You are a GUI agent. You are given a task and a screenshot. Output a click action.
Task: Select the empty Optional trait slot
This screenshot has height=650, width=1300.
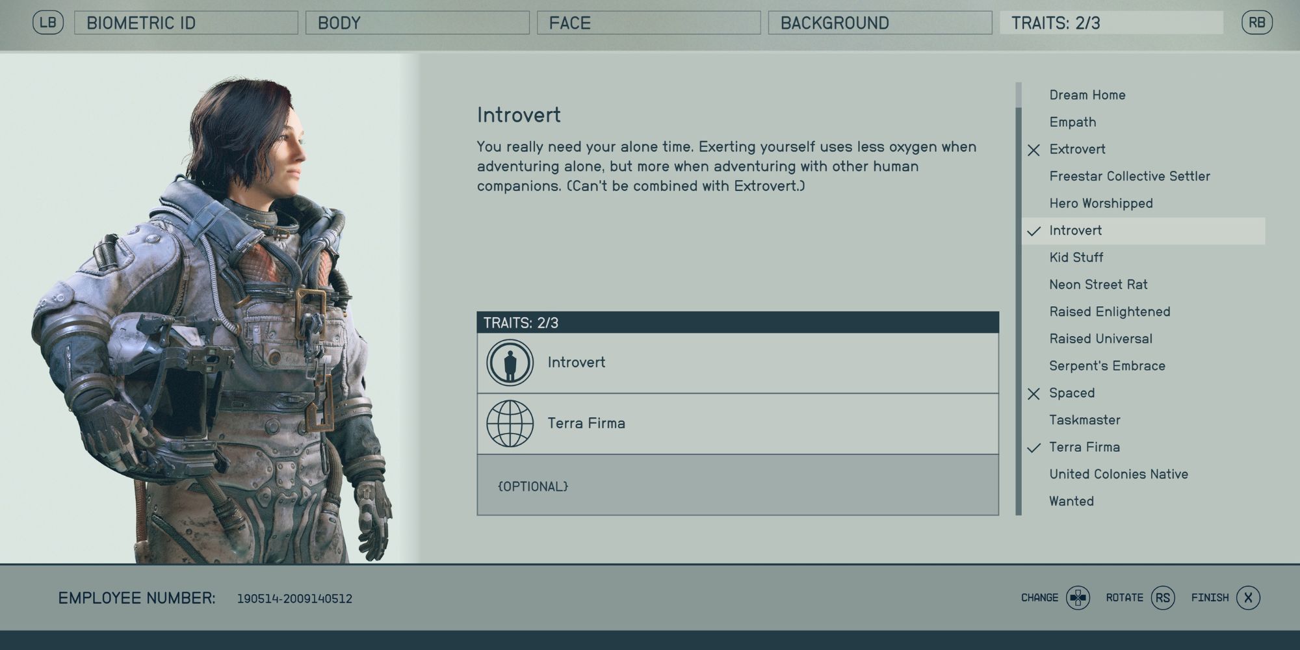pyautogui.click(x=737, y=486)
